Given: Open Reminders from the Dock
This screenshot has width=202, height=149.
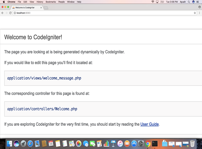Looking at the screenshot, I should (x=65, y=144).
